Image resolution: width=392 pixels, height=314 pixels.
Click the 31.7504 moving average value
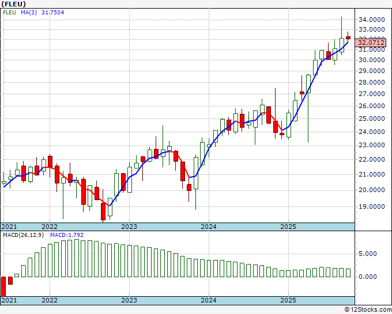tap(53, 13)
